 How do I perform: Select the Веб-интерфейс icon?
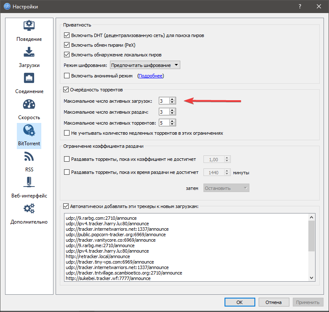point(29,183)
